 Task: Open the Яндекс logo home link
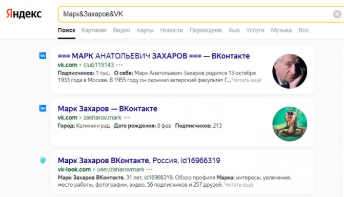click(x=24, y=14)
